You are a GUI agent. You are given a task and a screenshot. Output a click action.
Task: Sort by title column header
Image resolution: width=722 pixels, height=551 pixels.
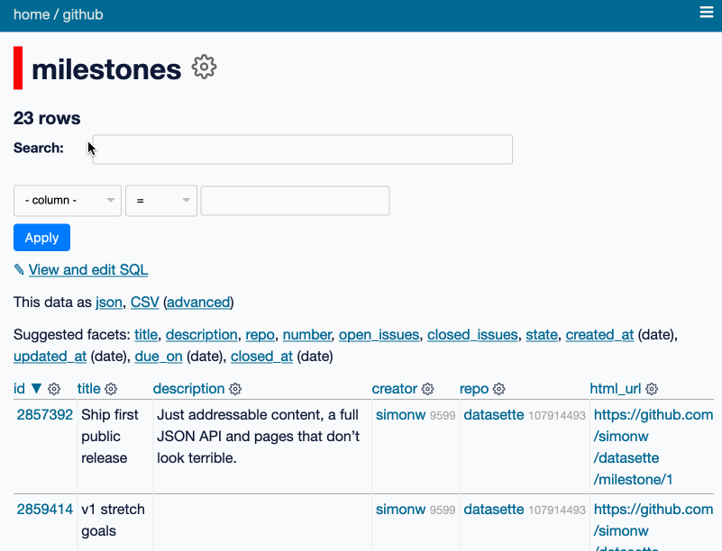point(89,389)
